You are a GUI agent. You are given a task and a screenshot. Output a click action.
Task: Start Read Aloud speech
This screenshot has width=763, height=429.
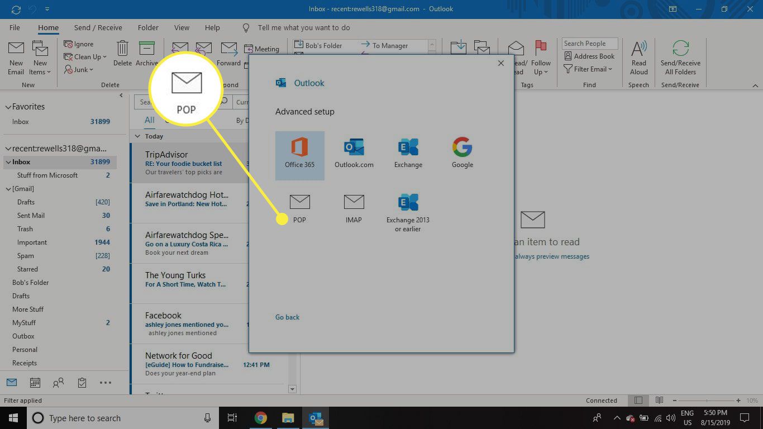639,58
